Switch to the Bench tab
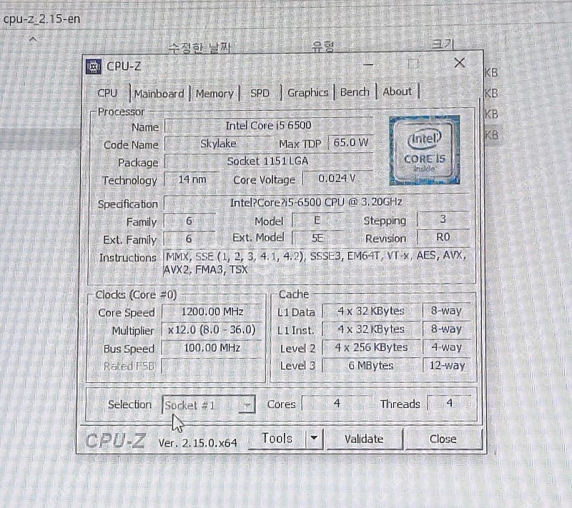Viewport: 572px width, 508px height. coord(355,92)
